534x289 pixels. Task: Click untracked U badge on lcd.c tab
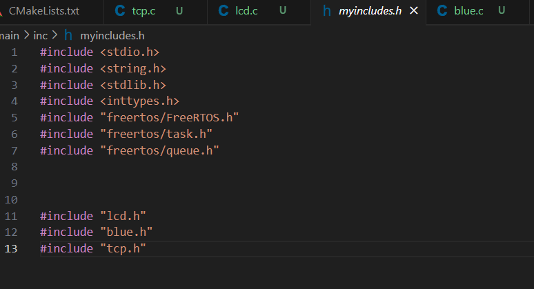tap(283, 11)
